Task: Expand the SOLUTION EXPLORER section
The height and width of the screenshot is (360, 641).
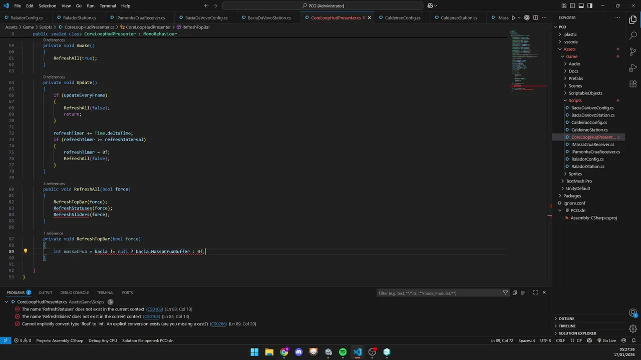Action: pyautogui.click(x=588, y=333)
